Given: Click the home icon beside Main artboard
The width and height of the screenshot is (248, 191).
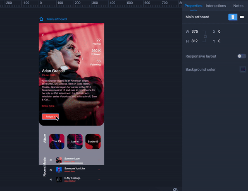Looking at the screenshot, I should point(41,19).
